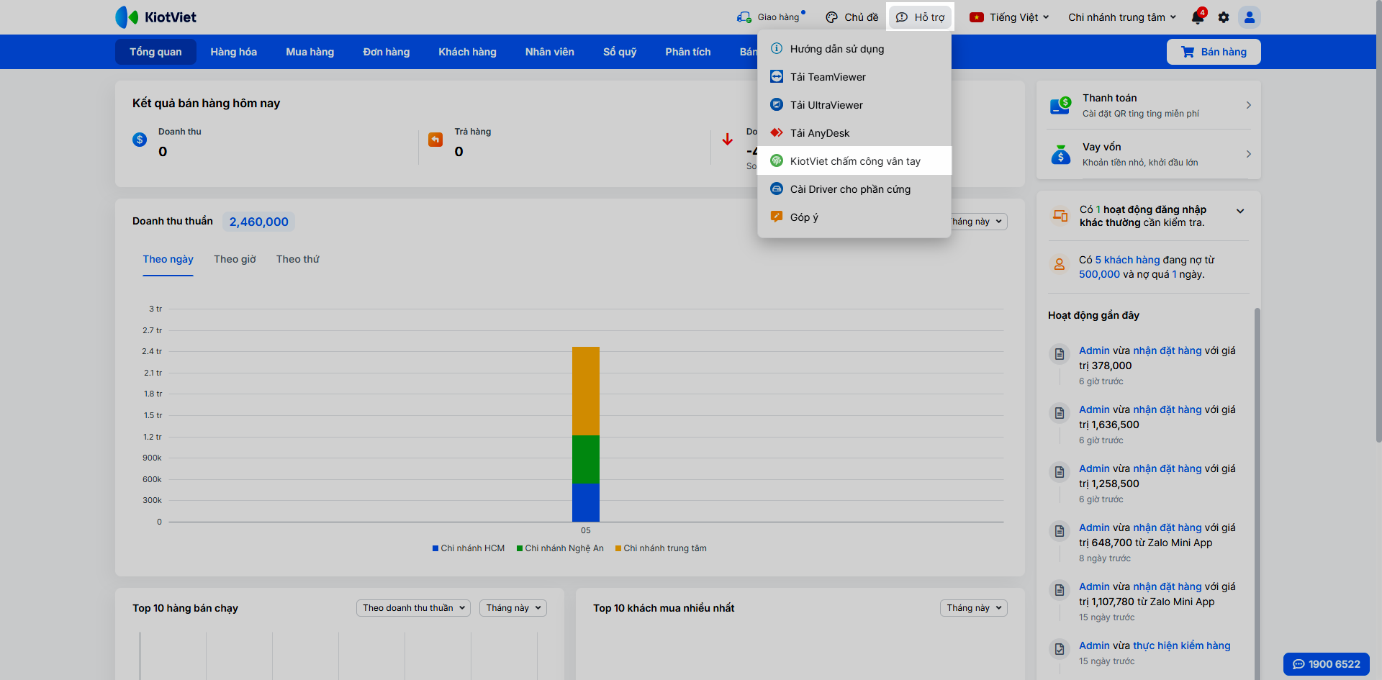Image resolution: width=1382 pixels, height=680 pixels.
Task: Open the Khách hàng menu
Action: (468, 52)
